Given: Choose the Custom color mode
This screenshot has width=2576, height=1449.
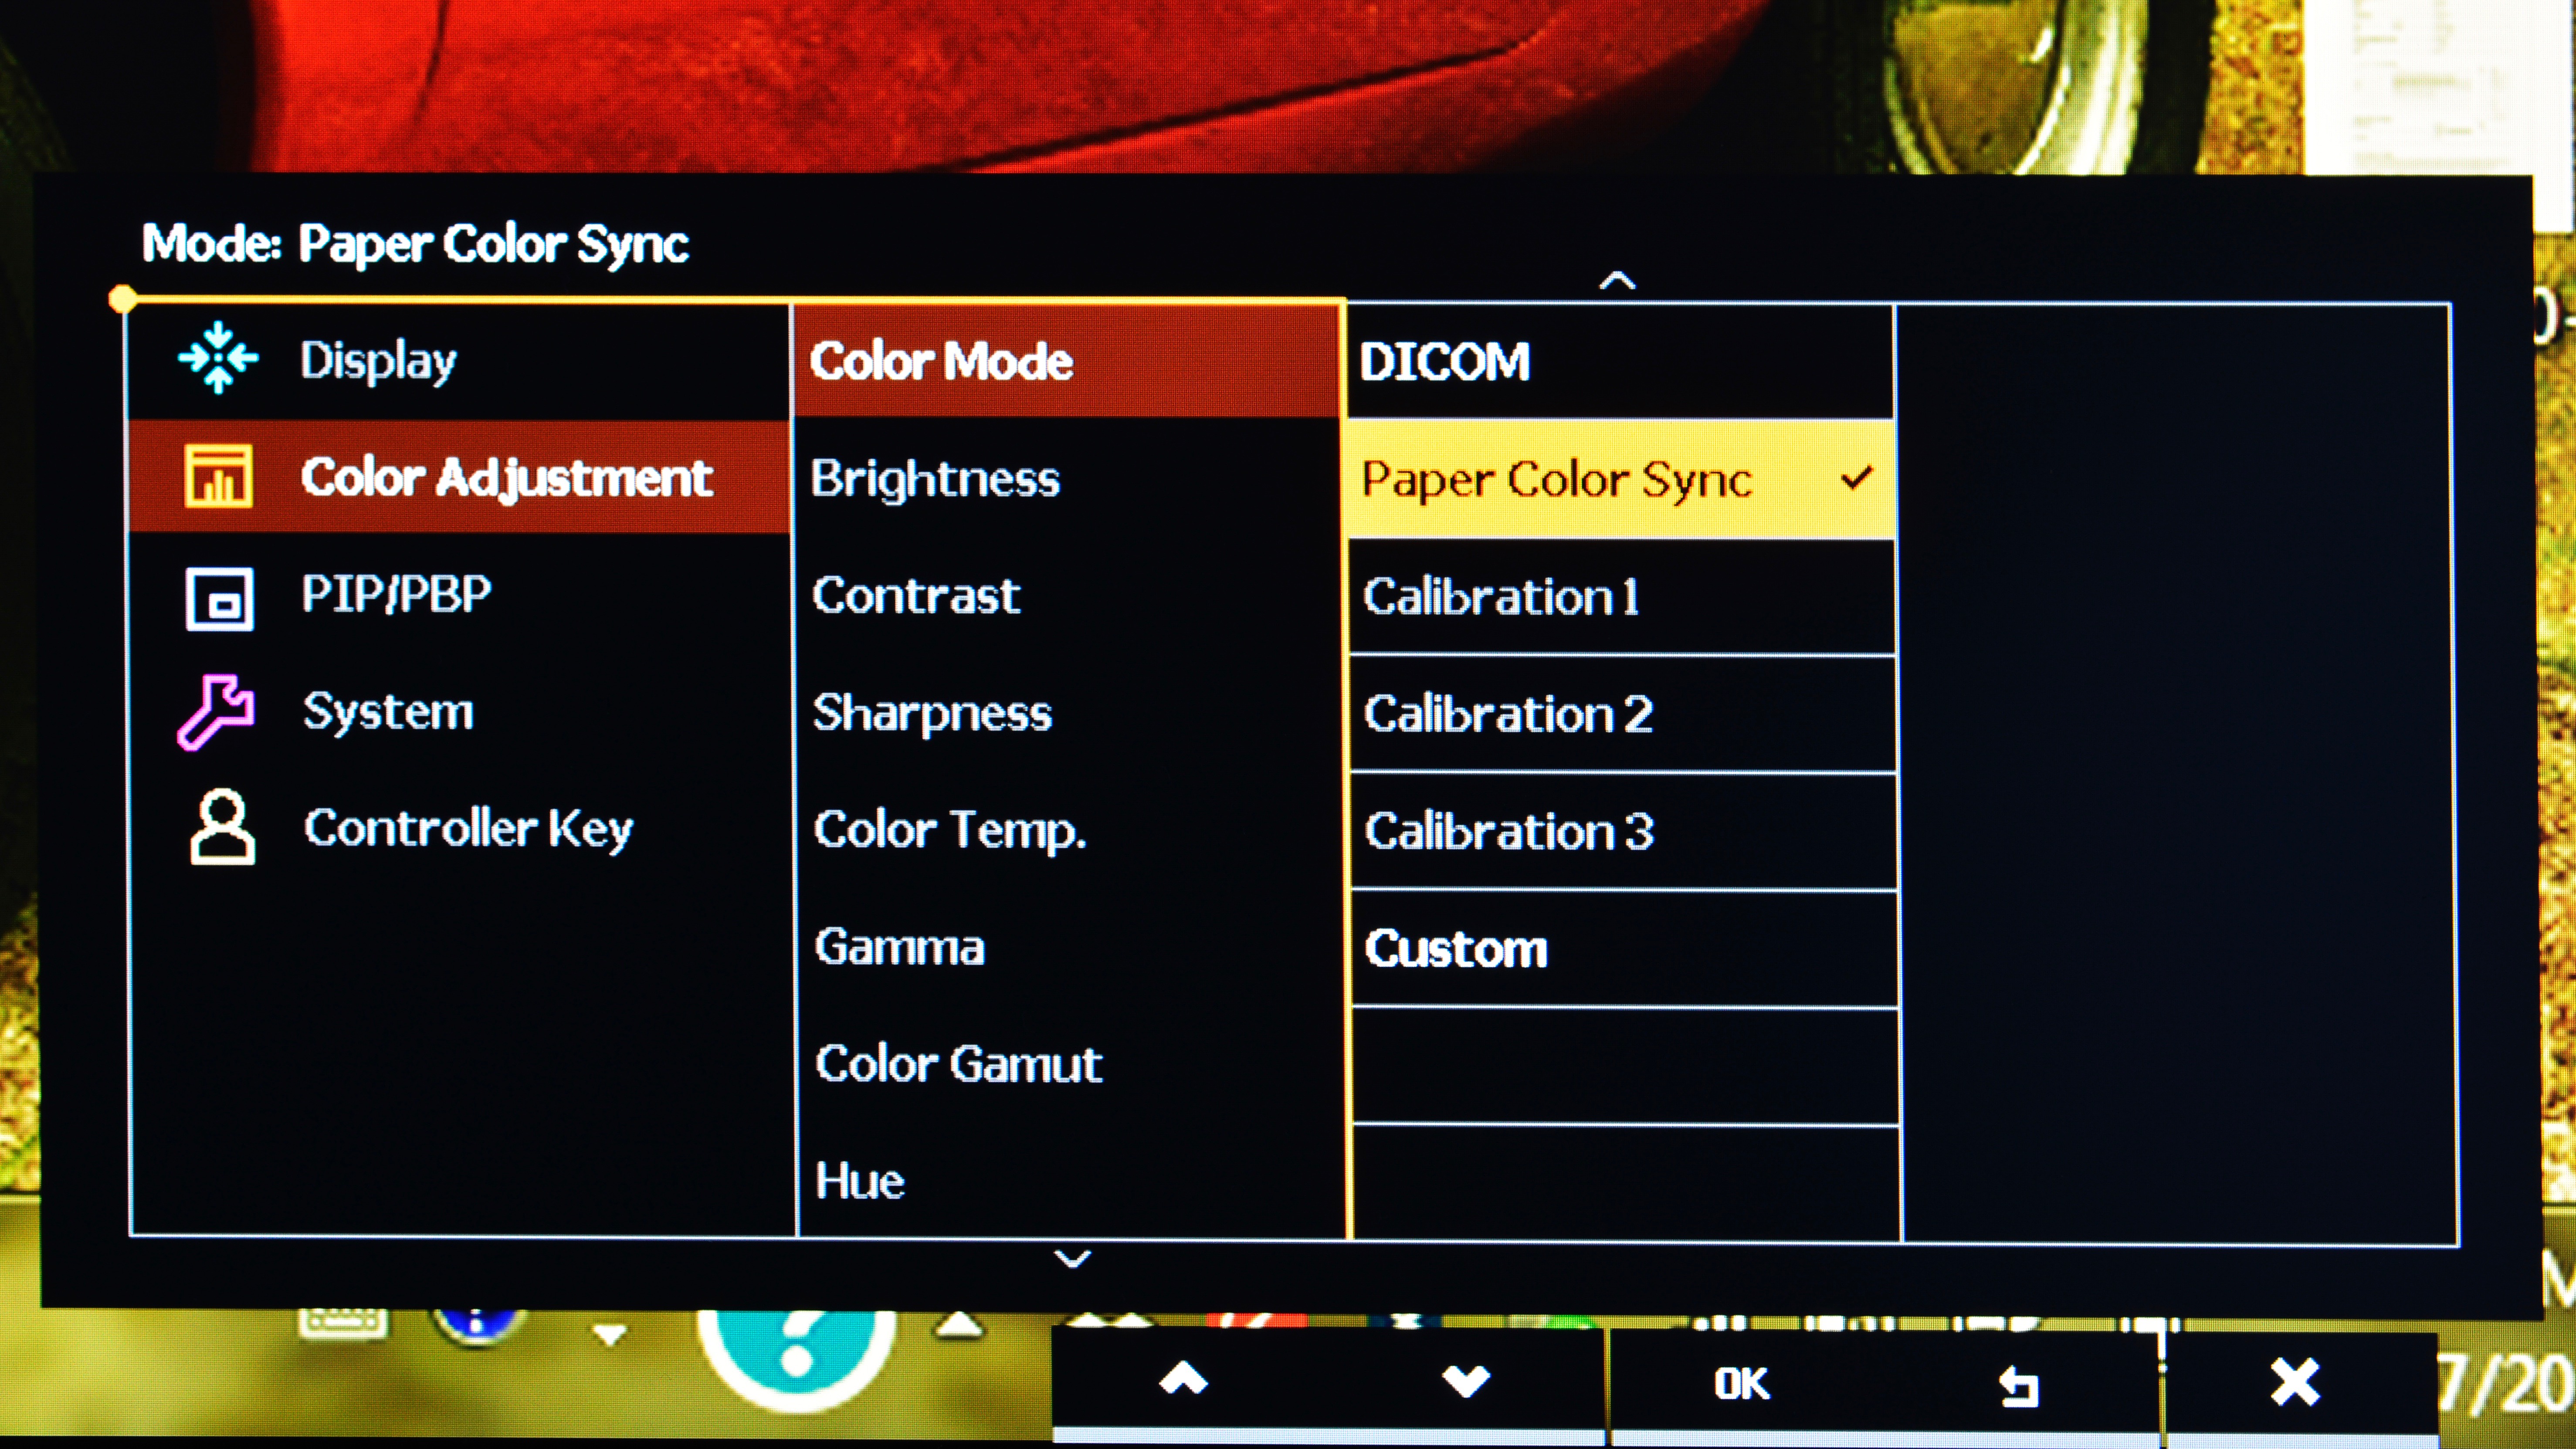Looking at the screenshot, I should [1625, 949].
